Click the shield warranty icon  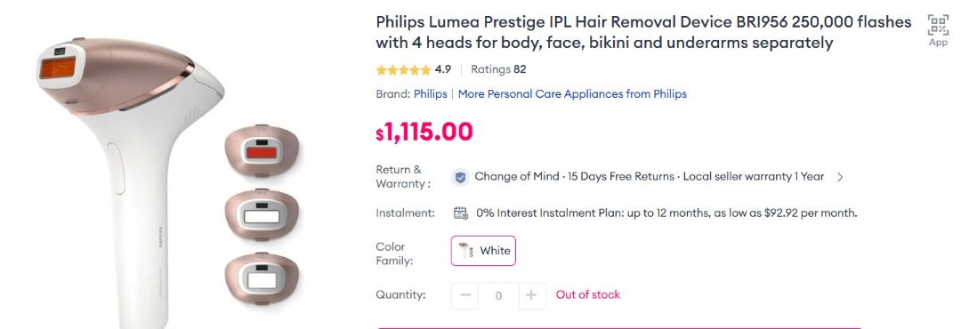[460, 177]
